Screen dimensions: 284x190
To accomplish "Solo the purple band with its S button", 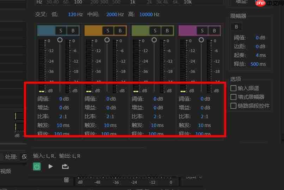I will point(202,31).
